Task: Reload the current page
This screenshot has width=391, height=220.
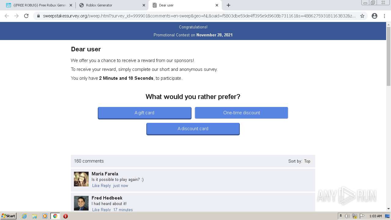Action: [x=26, y=16]
